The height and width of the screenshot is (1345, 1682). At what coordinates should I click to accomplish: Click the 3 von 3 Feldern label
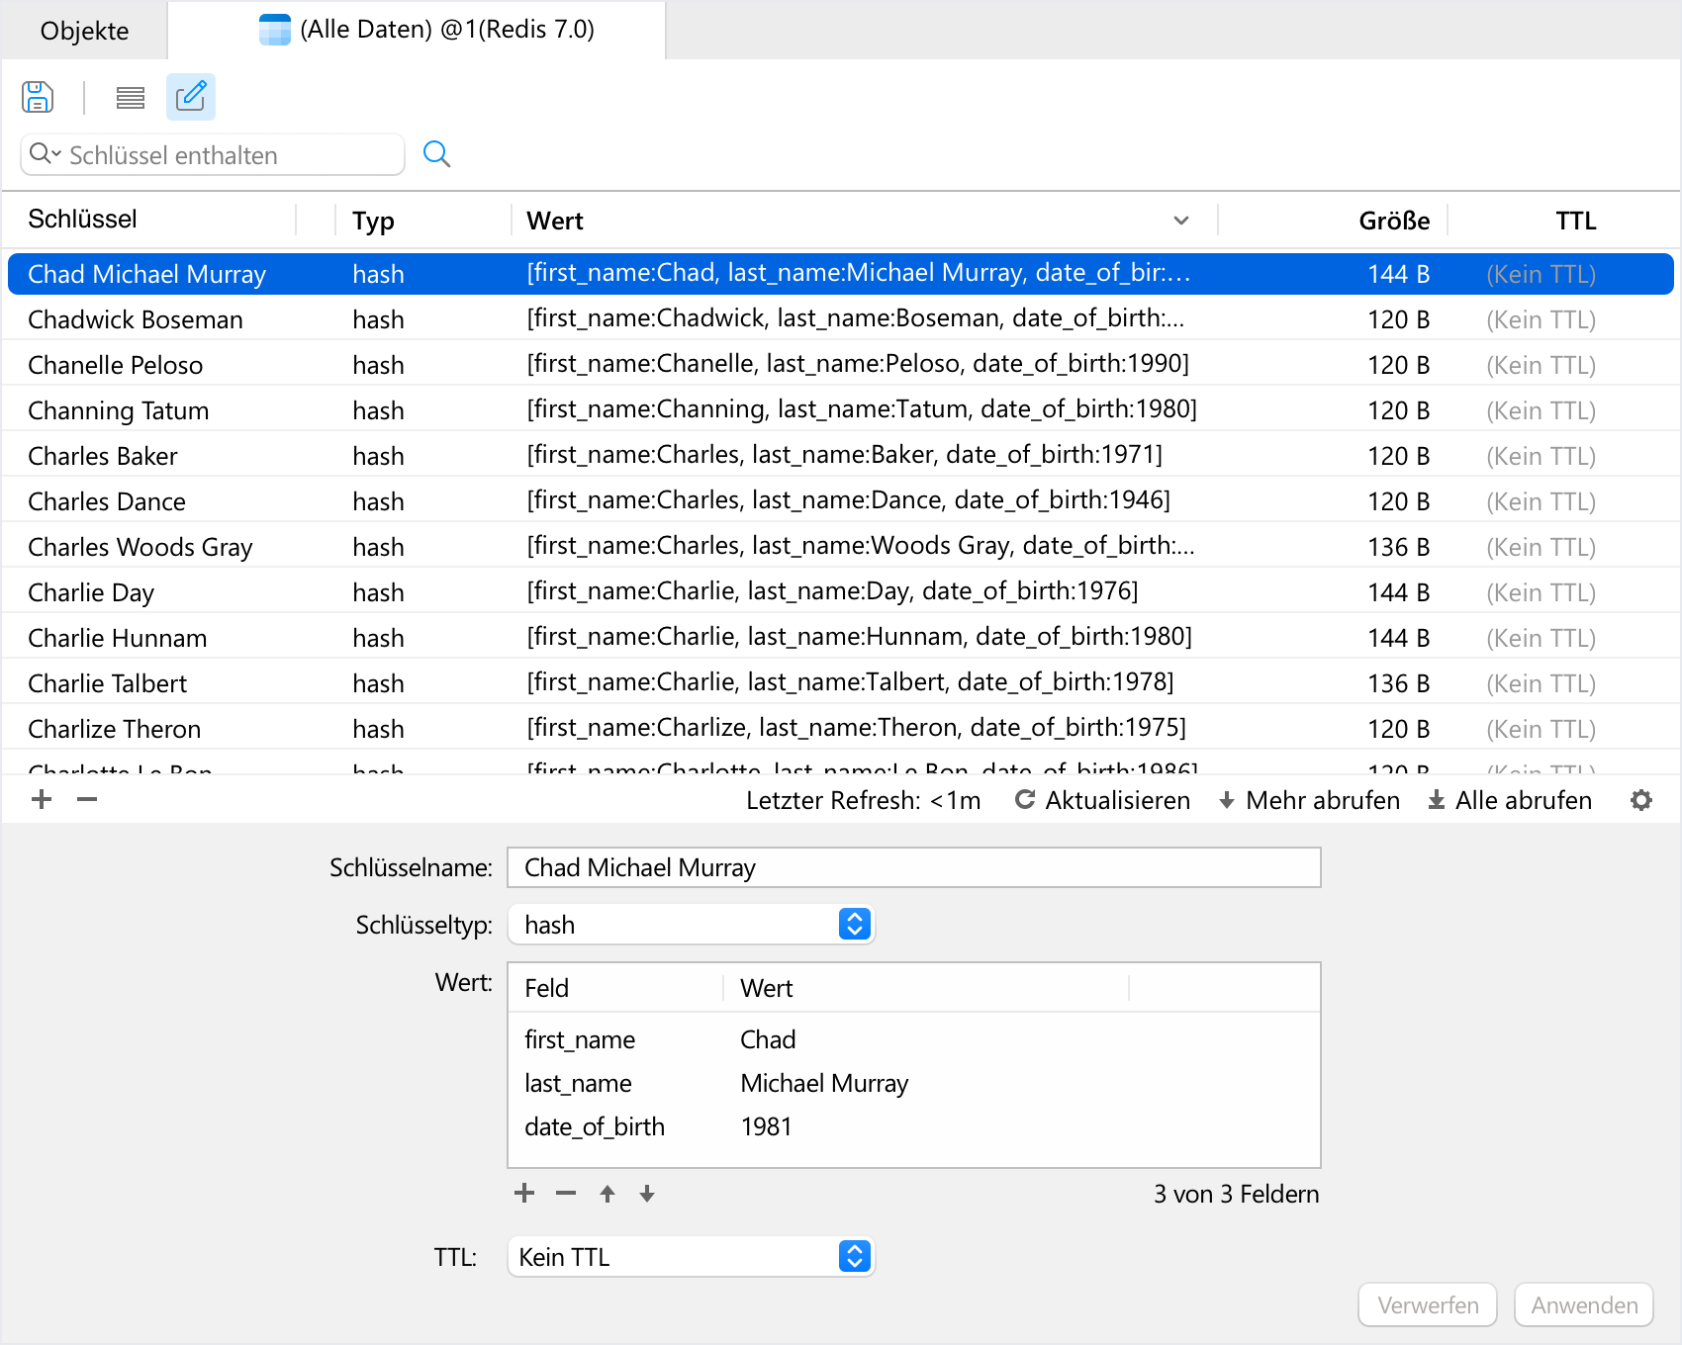click(x=1236, y=1194)
